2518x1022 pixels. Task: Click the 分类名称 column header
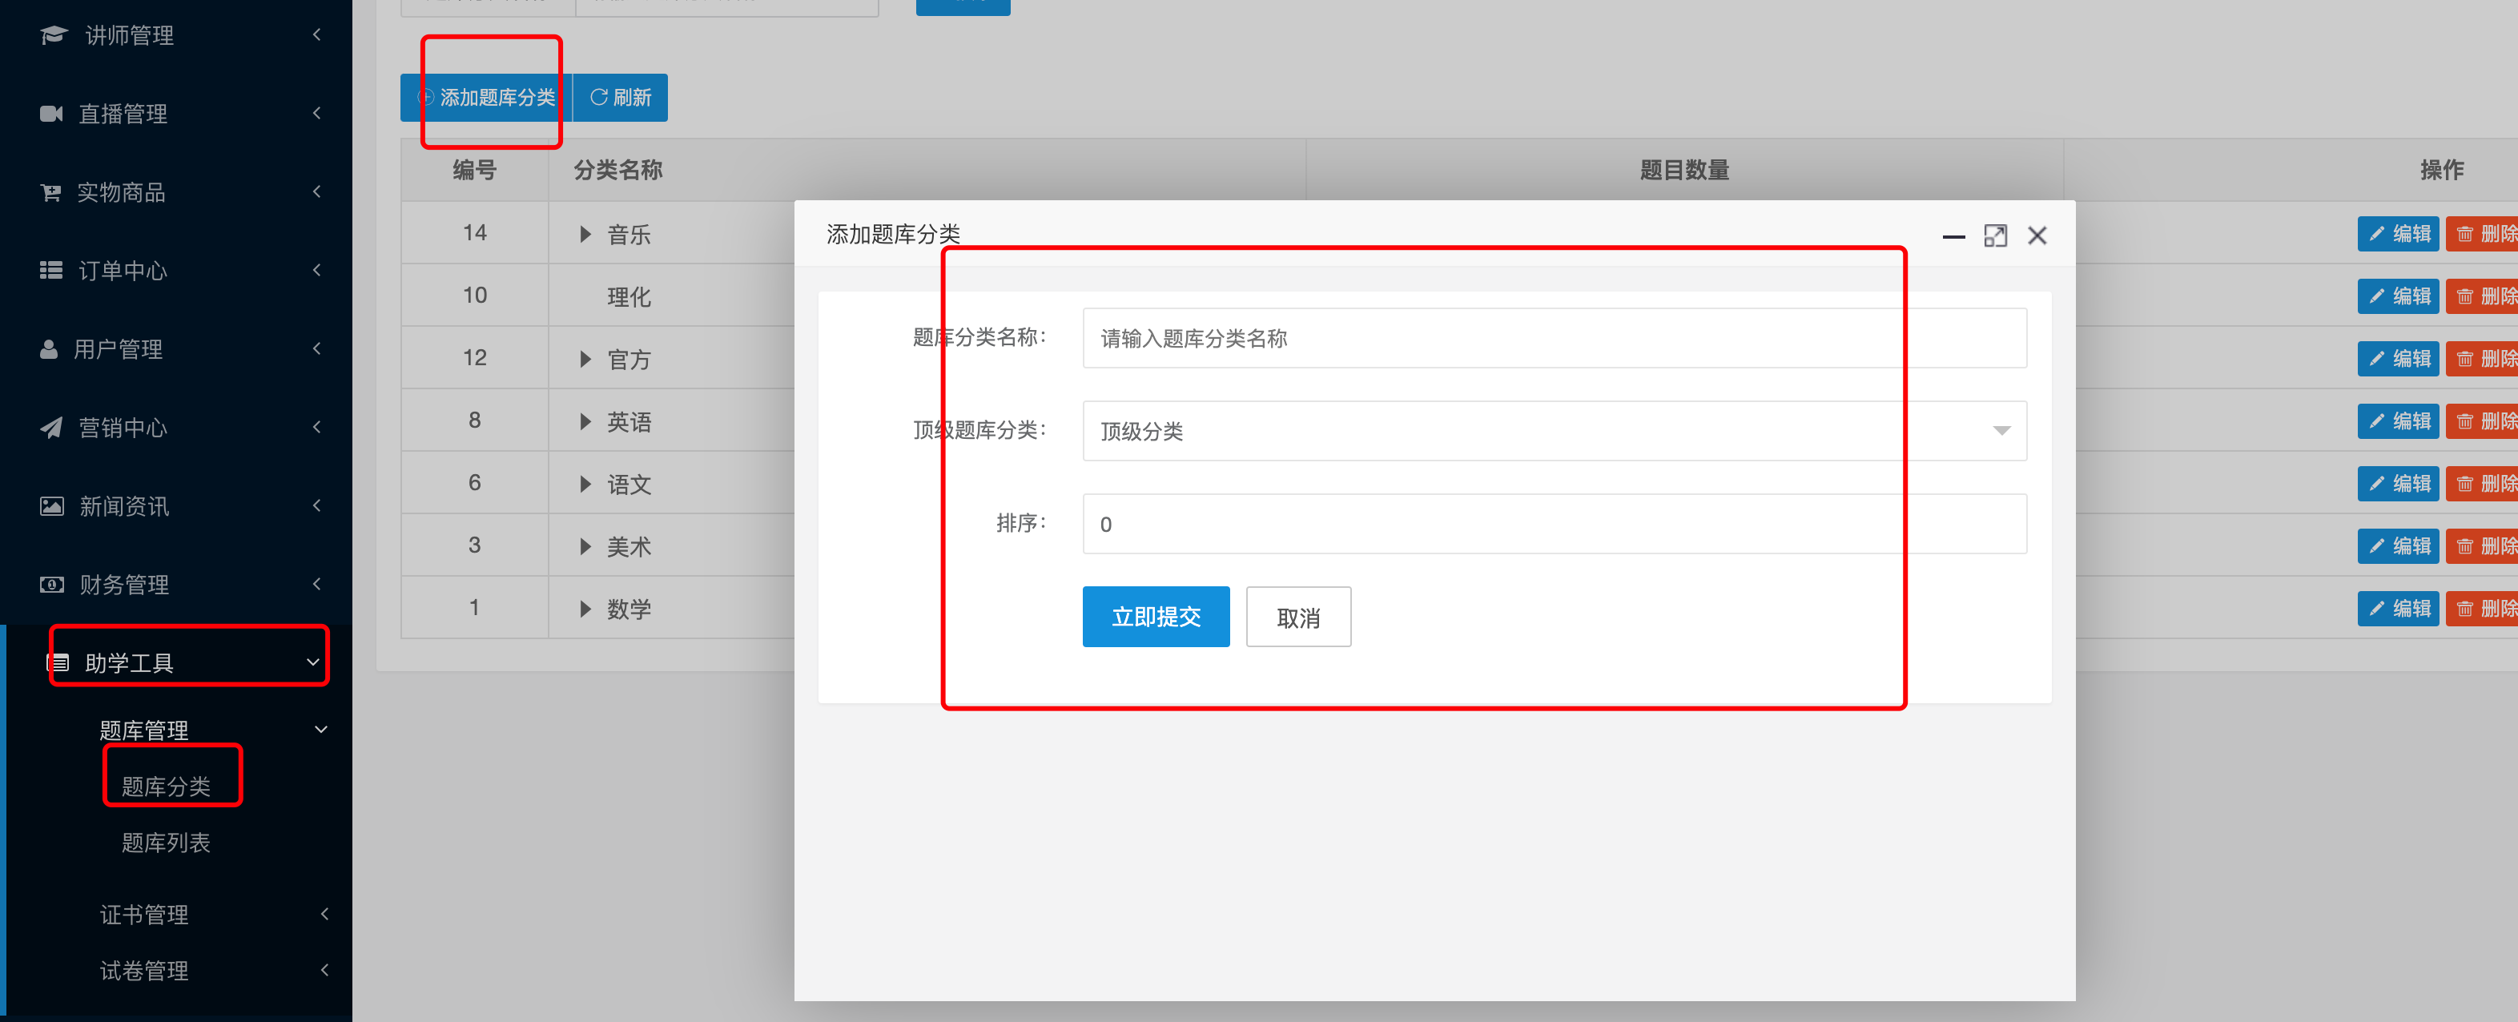(x=617, y=170)
